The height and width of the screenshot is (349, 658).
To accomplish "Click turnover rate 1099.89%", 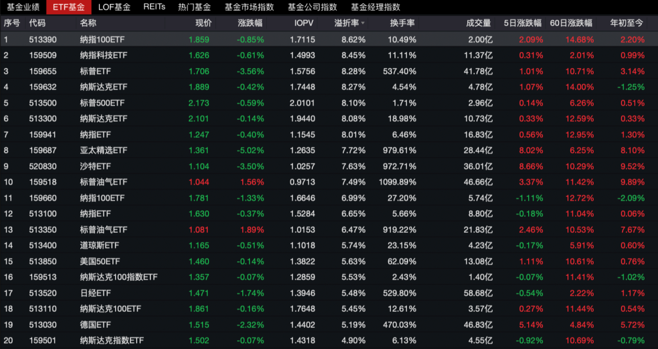I will pos(397,182).
